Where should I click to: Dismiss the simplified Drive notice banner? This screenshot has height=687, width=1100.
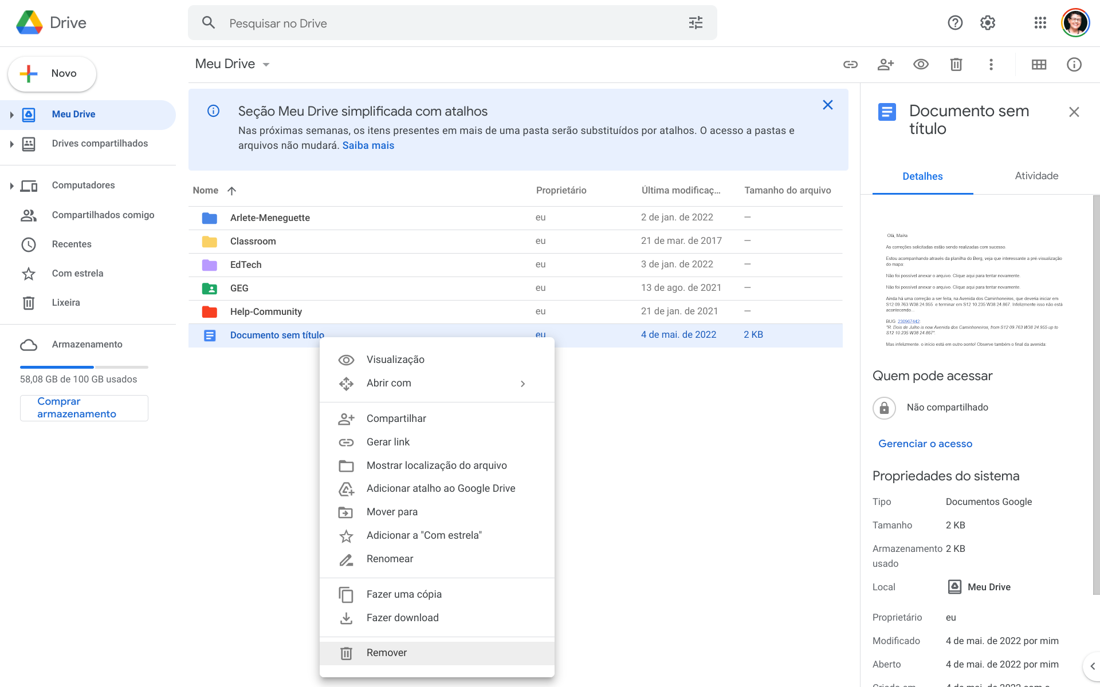(x=828, y=105)
